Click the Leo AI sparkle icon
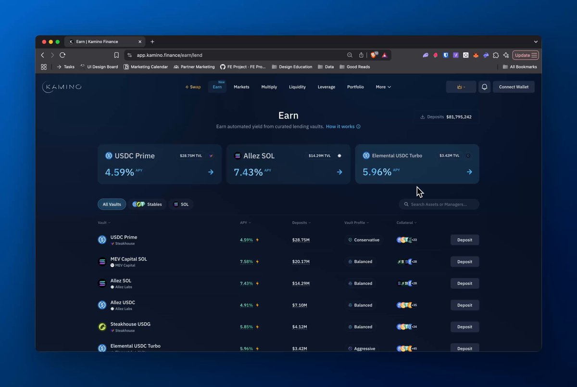 coord(506,55)
